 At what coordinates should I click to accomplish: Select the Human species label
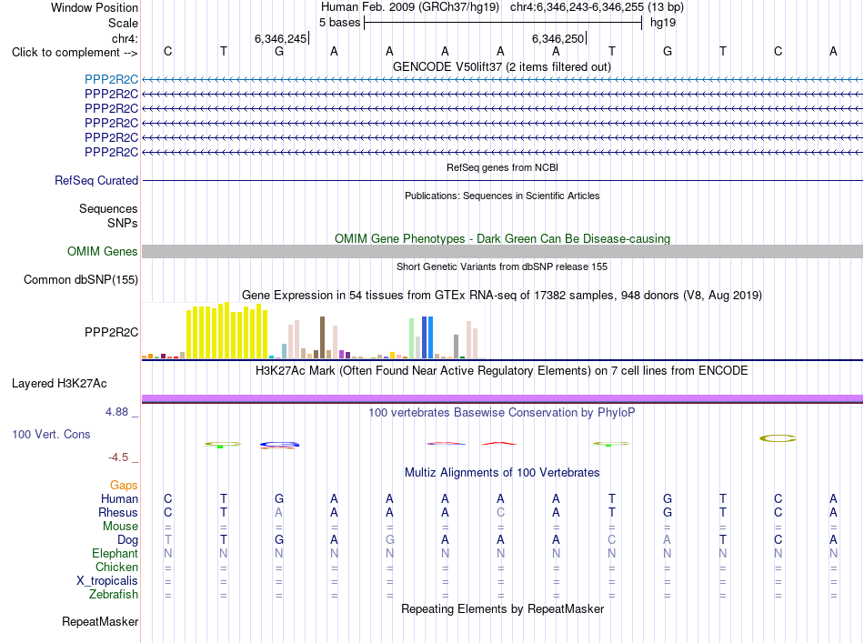[119, 498]
